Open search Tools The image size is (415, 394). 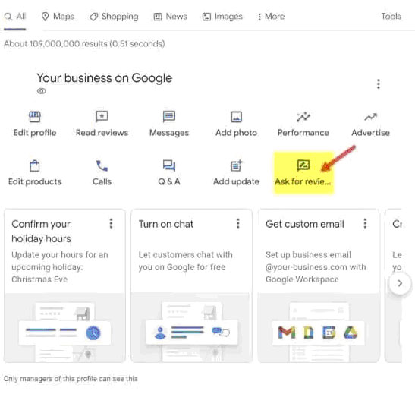[x=391, y=17]
